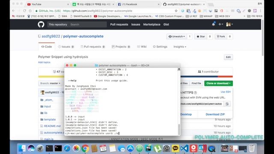Collapse Clone or download dropdown

(218, 83)
